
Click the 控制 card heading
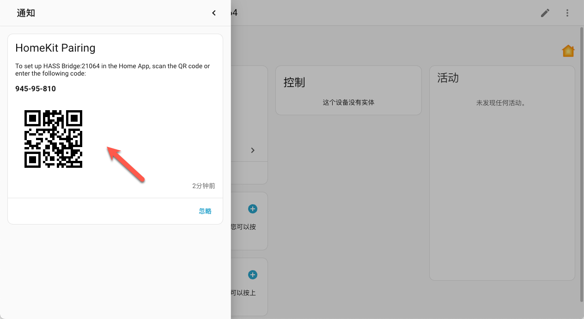click(294, 83)
